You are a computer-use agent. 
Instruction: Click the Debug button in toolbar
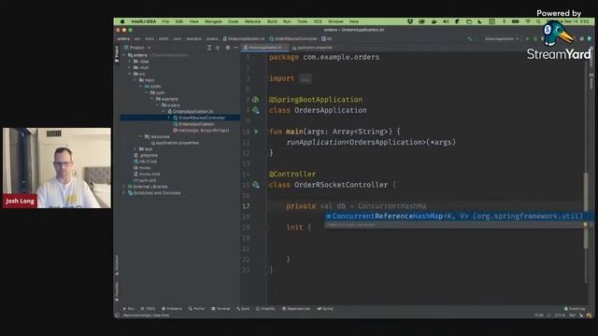(535, 39)
